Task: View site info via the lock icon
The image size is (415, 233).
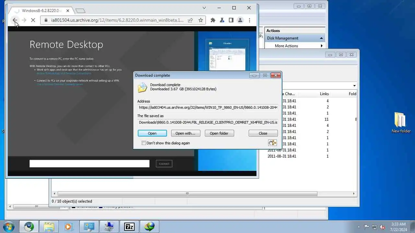Action: point(46,20)
